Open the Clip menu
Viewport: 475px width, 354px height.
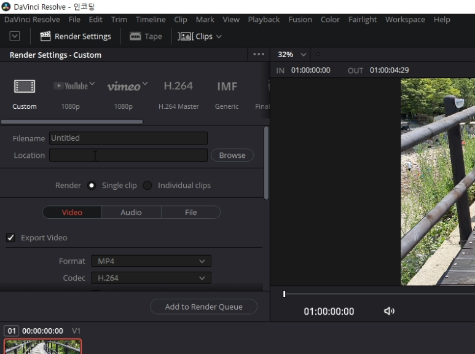coord(181,20)
